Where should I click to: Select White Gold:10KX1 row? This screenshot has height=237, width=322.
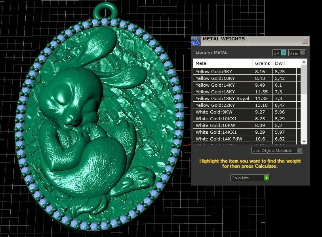click(x=223, y=119)
